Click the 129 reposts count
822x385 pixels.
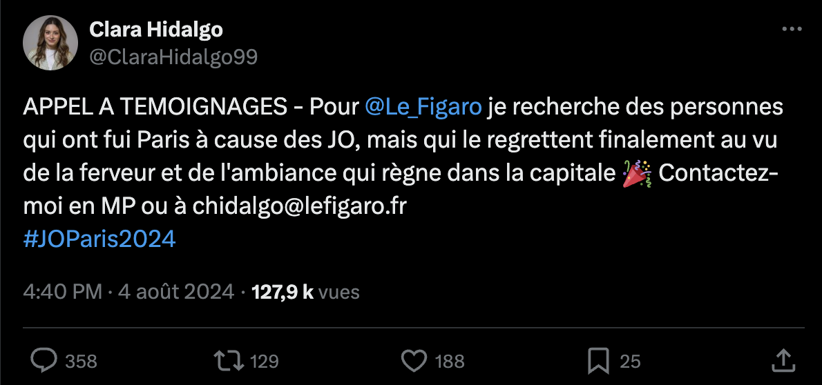pos(264,362)
